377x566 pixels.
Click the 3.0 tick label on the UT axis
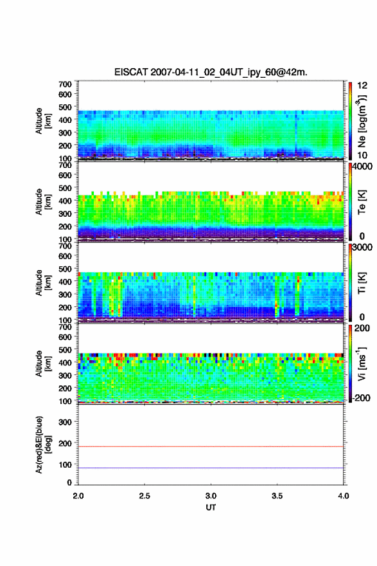211,496
